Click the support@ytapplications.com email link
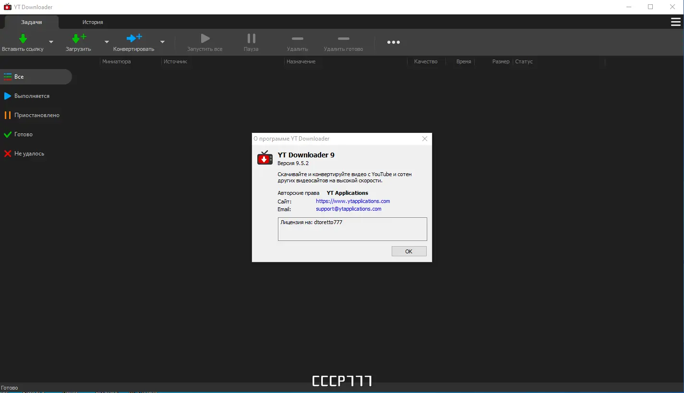Screen dimensions: 684x393 (348, 209)
